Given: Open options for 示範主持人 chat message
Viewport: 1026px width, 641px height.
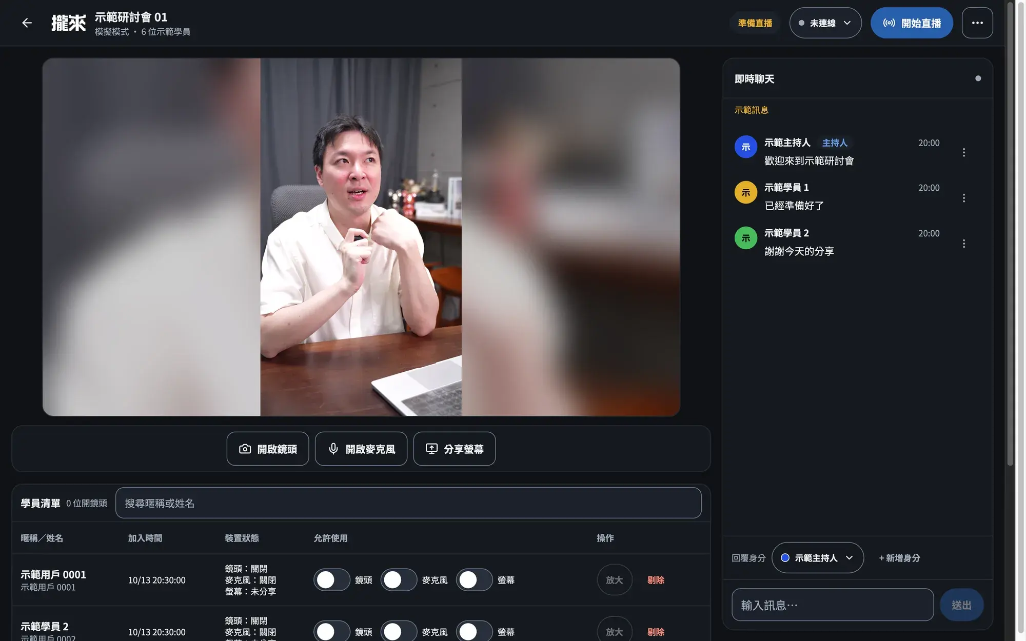Looking at the screenshot, I should [964, 152].
